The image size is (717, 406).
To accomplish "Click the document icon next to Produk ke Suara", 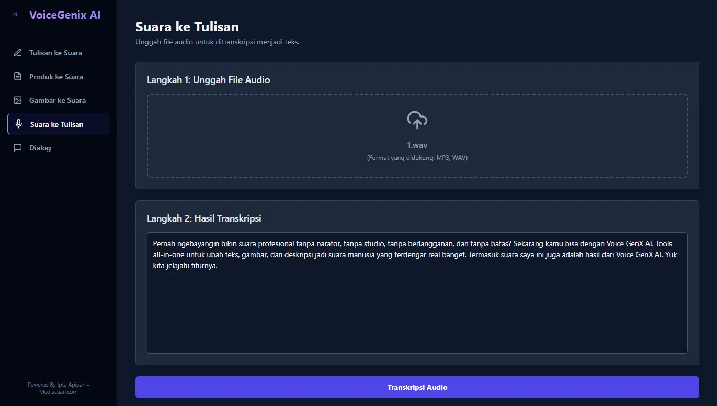I will (x=18, y=76).
